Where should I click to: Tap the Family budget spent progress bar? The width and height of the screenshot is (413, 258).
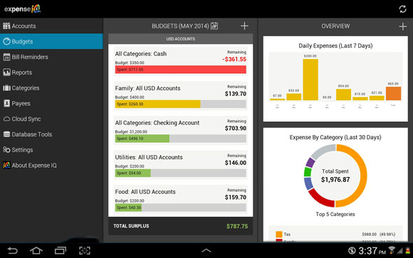click(181, 104)
